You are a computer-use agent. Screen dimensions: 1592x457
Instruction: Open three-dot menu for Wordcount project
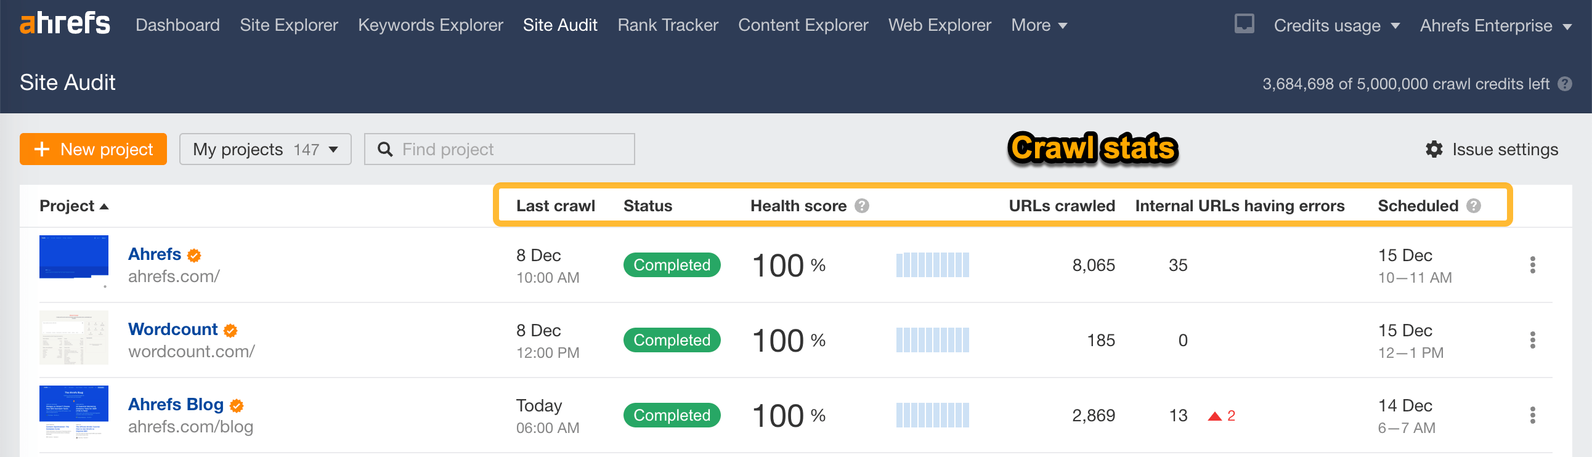1533,340
